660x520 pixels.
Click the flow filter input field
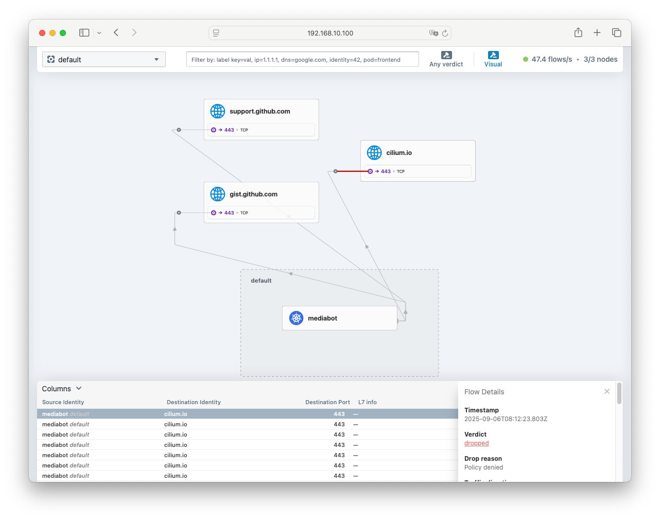point(302,59)
